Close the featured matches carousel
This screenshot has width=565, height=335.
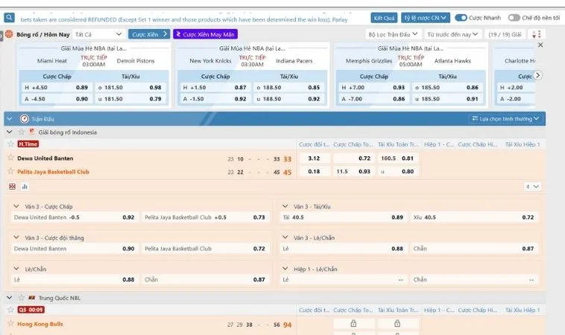pyautogui.click(x=540, y=45)
